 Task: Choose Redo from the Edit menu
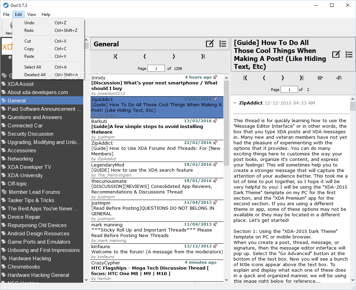pyautogui.click(x=48, y=30)
